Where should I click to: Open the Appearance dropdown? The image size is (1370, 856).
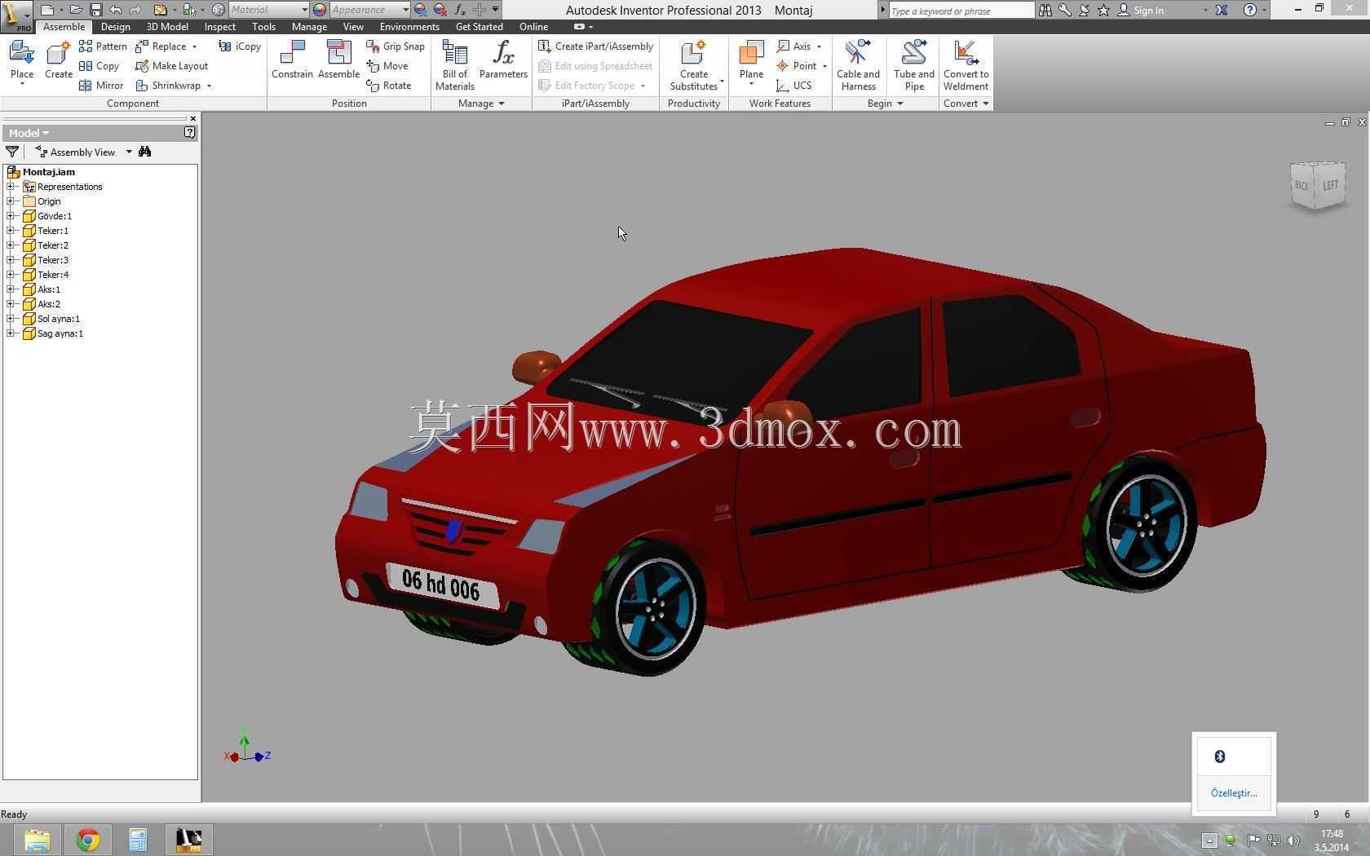click(x=369, y=10)
